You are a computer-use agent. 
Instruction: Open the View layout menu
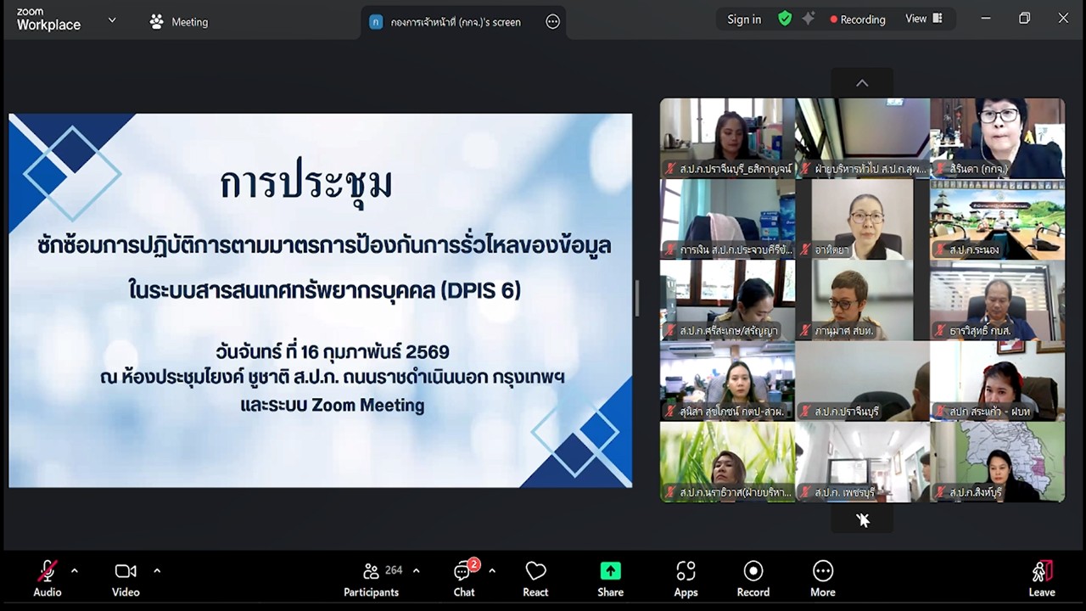click(x=923, y=18)
